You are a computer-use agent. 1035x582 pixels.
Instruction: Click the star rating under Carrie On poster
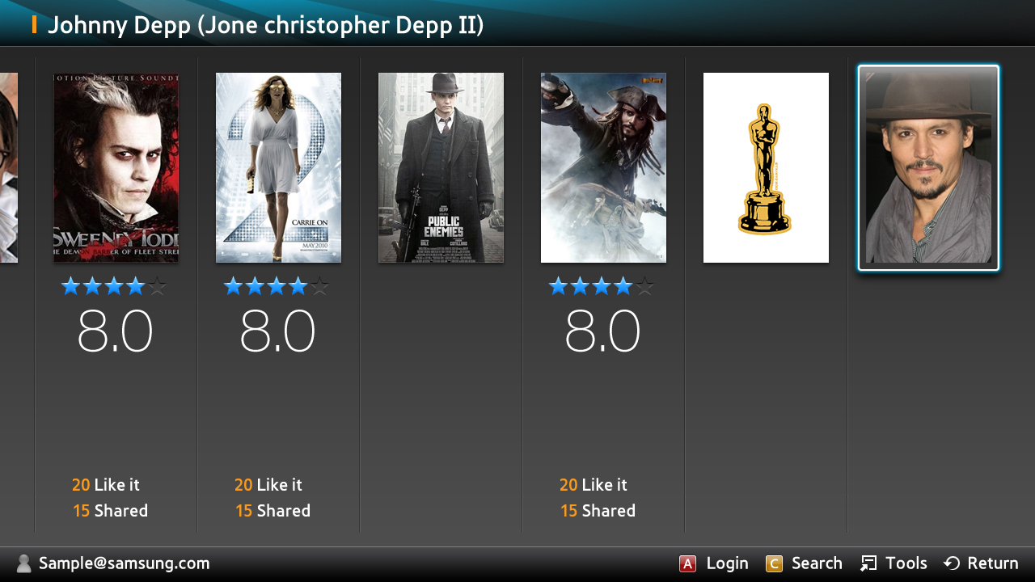click(x=277, y=285)
